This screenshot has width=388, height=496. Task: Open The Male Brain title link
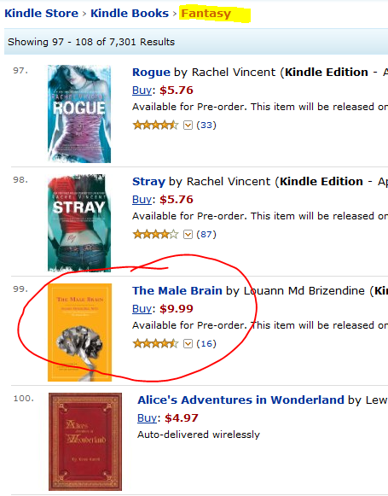coord(177,291)
